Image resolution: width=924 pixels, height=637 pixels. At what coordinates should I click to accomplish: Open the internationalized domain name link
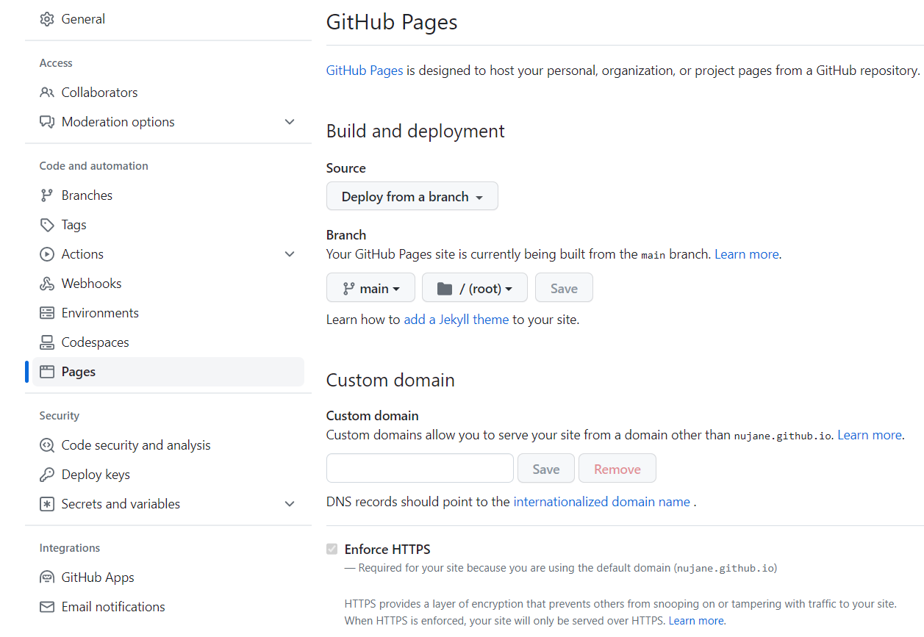(601, 502)
